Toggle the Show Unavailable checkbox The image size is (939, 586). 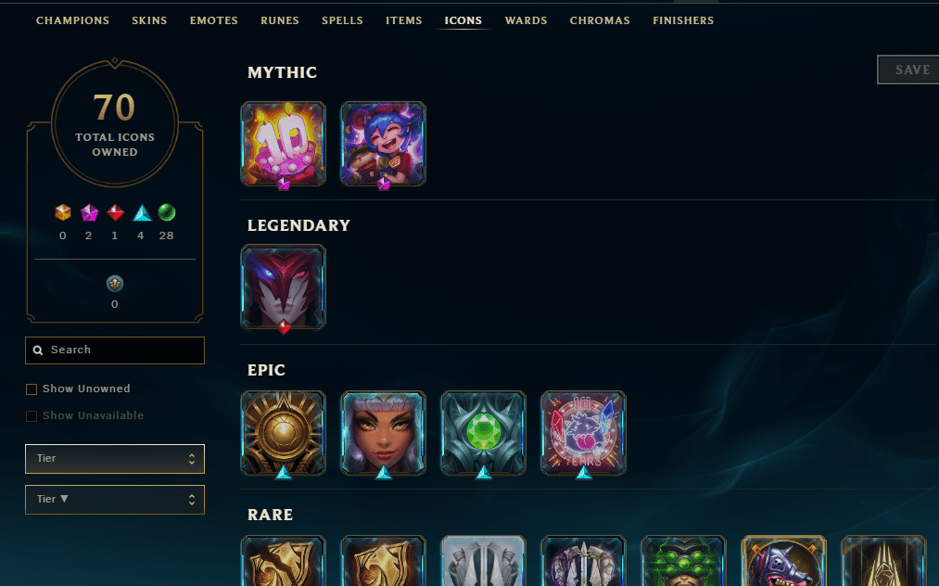32,415
